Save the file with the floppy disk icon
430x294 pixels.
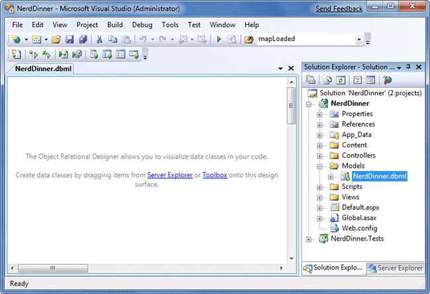tap(69, 40)
